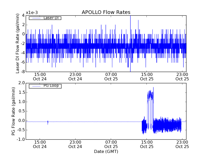Select '07:00 Oct 25' tick on bottom plot
The image size is (207, 155).
111,144
